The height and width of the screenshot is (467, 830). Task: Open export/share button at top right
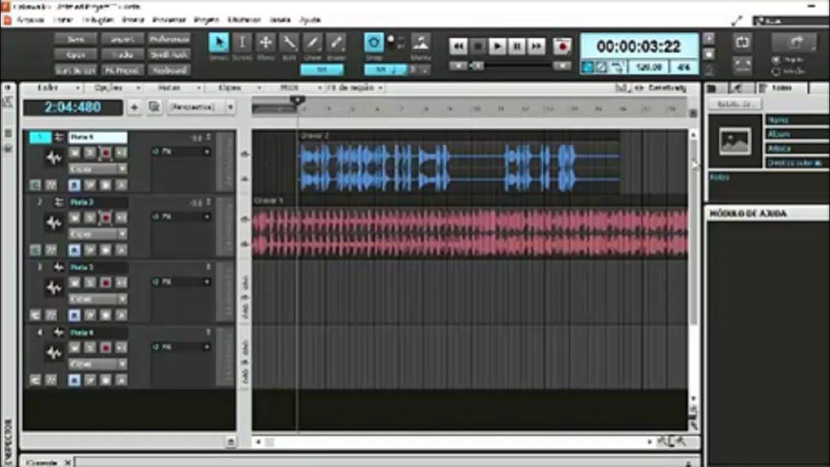pos(795,42)
